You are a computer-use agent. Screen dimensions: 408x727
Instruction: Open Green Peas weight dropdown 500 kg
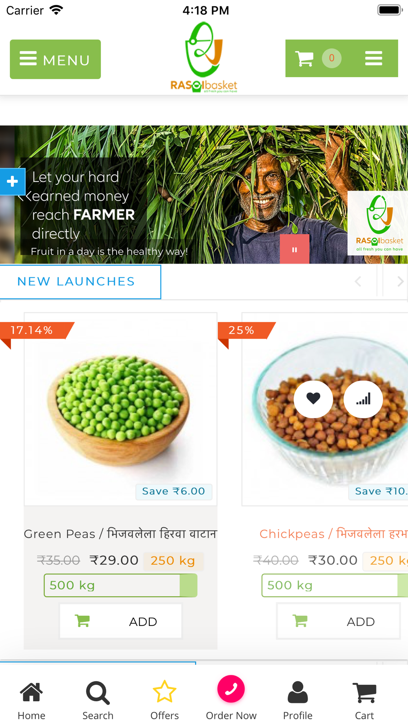pos(120,585)
